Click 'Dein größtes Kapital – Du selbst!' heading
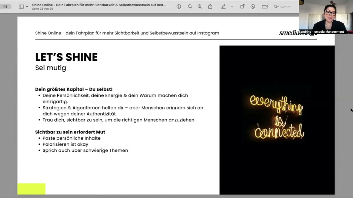The image size is (353, 198). (74, 89)
